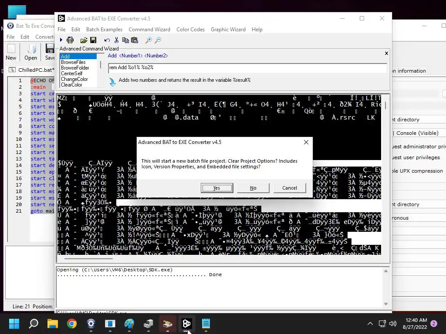The width and height of the screenshot is (446, 334).
Task: Open the notification center badge
Action: tap(434, 324)
